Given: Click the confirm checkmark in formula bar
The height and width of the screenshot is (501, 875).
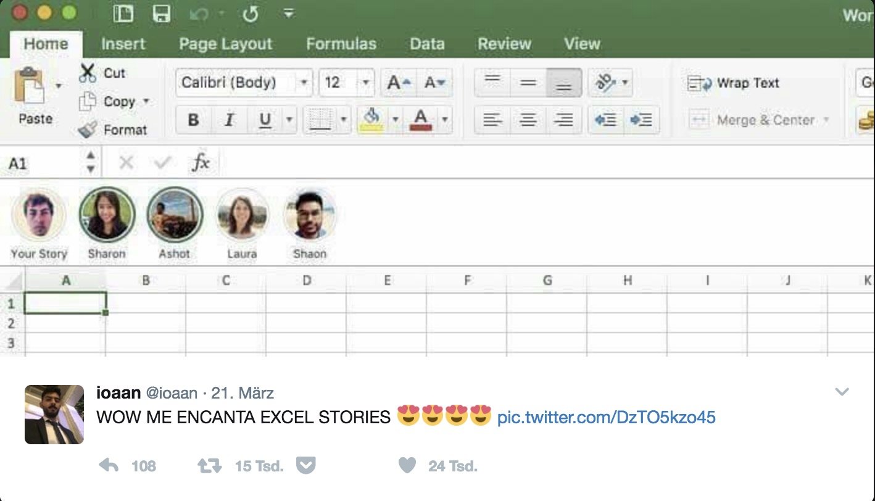Looking at the screenshot, I should [x=163, y=163].
